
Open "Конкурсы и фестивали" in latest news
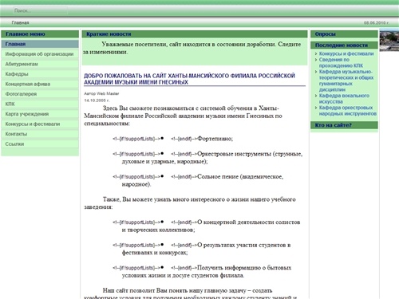click(346, 53)
